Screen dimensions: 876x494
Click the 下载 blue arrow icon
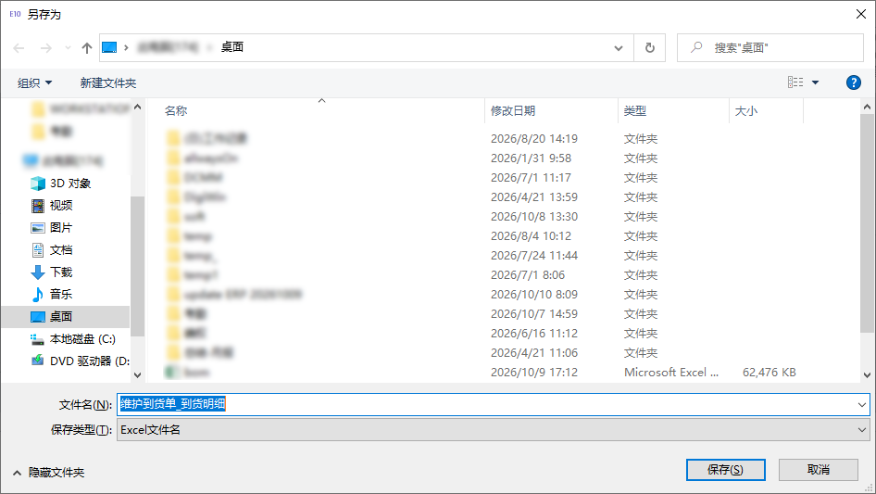pos(37,272)
